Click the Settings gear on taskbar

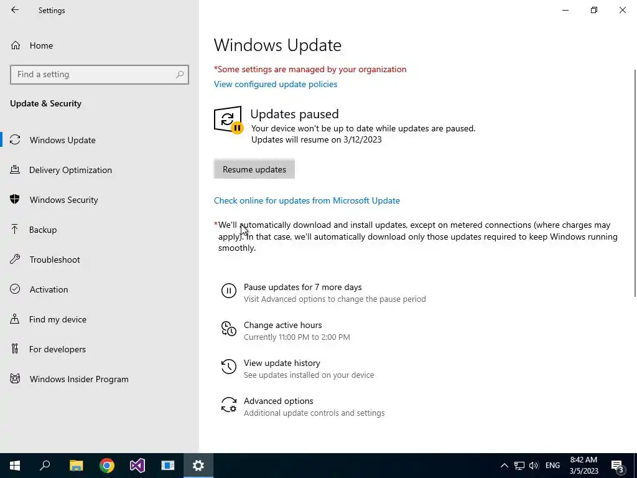(198, 466)
